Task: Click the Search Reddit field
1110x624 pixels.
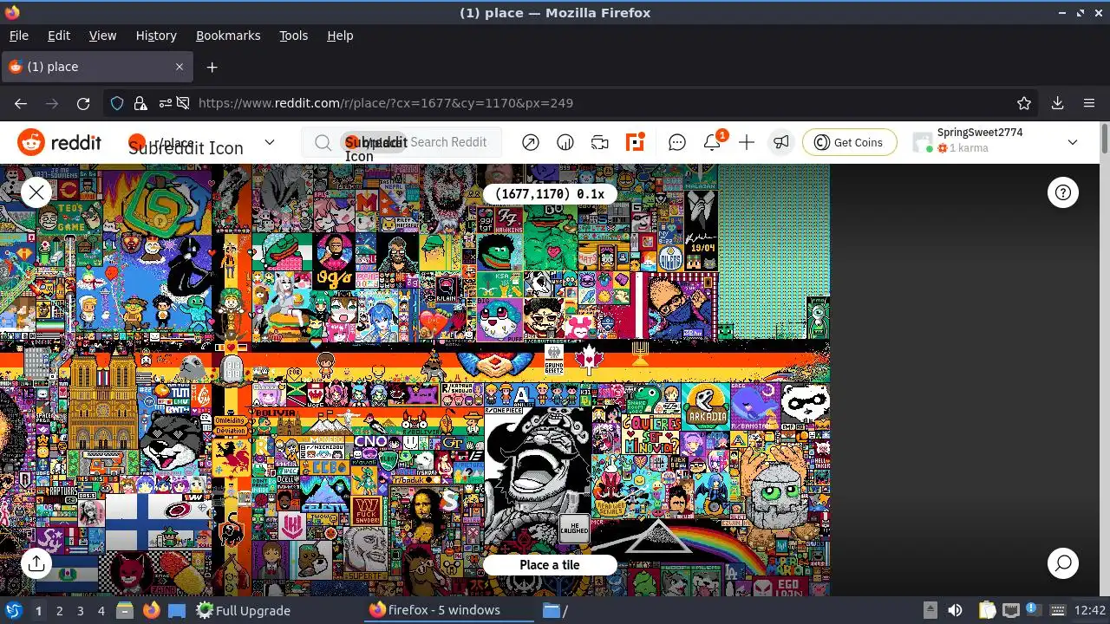Action: [402, 142]
